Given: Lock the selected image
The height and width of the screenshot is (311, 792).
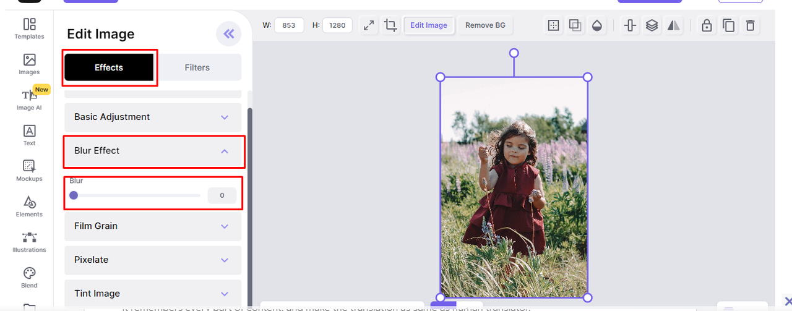Looking at the screenshot, I should (707, 25).
